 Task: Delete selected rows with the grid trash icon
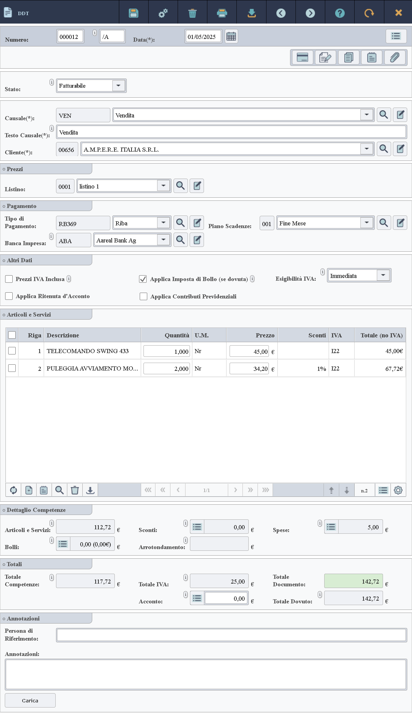(75, 490)
